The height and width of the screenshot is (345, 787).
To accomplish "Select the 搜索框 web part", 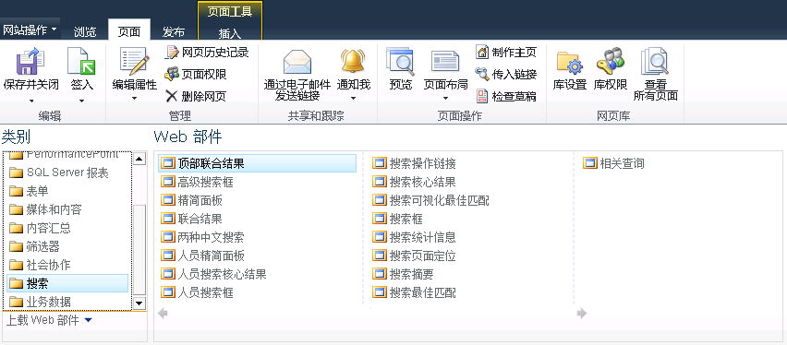I will pos(397,220).
